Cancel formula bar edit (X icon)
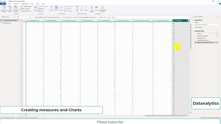The height and width of the screenshot is (124, 221). point(22,17)
